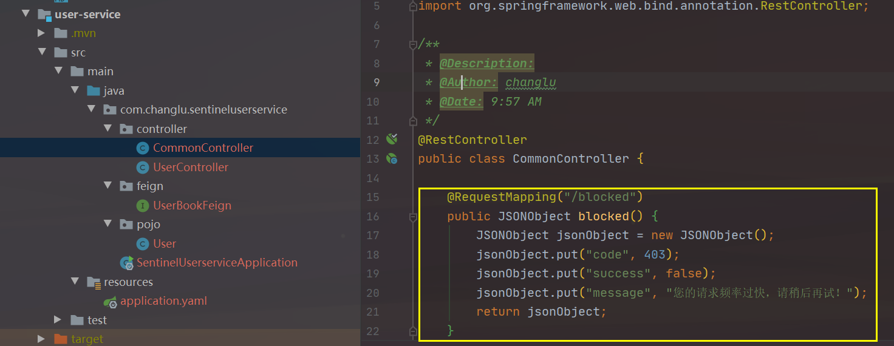This screenshot has width=894, height=346.
Task: Click the return keyword on line 21
Action: pyautogui.click(x=498, y=311)
